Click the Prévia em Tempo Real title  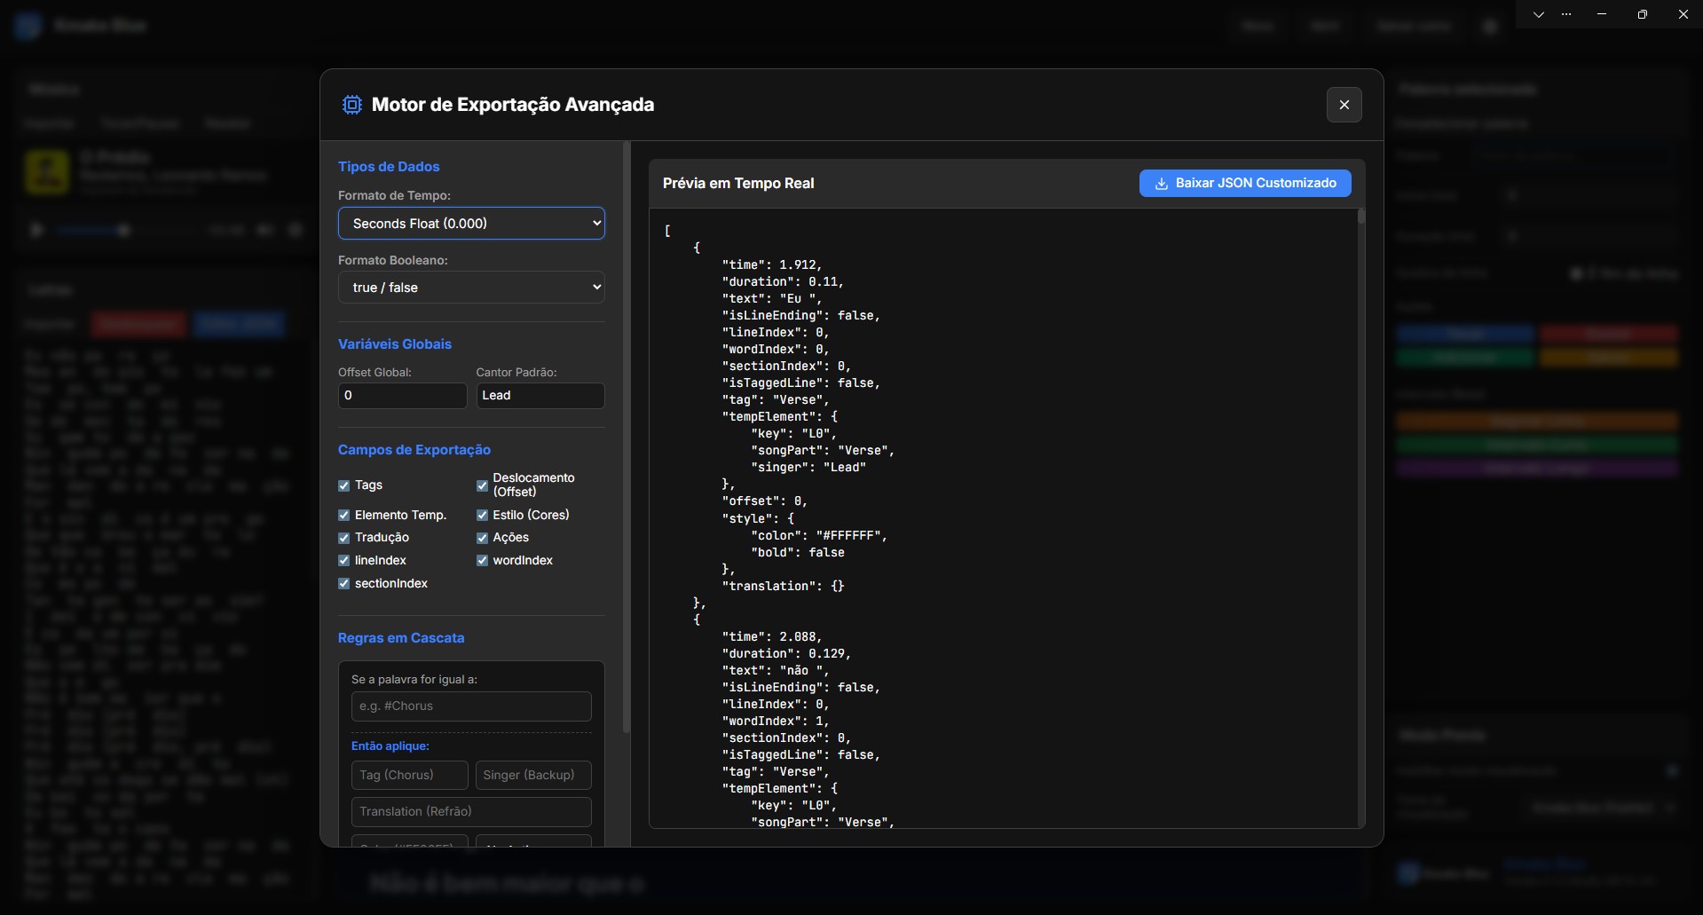[738, 184]
